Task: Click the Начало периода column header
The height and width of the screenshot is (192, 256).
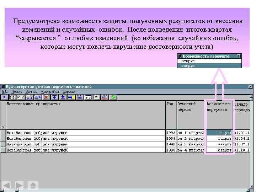Action: [x=242, y=115]
